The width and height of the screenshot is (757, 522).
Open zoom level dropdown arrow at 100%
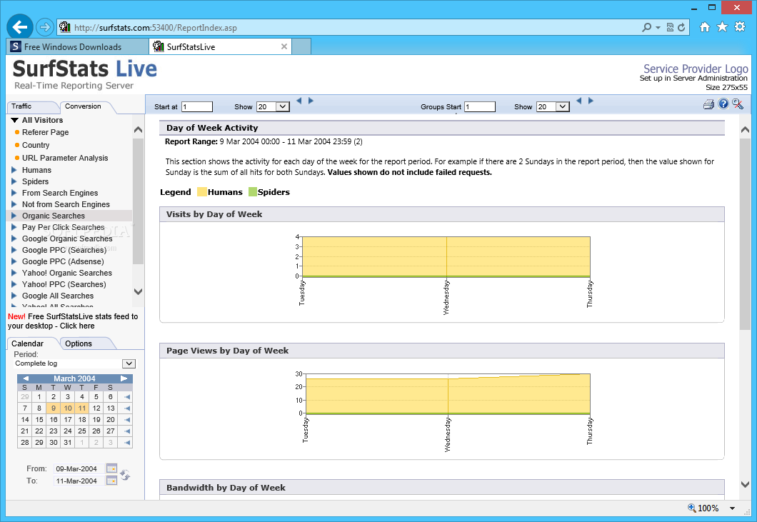pyautogui.click(x=733, y=508)
